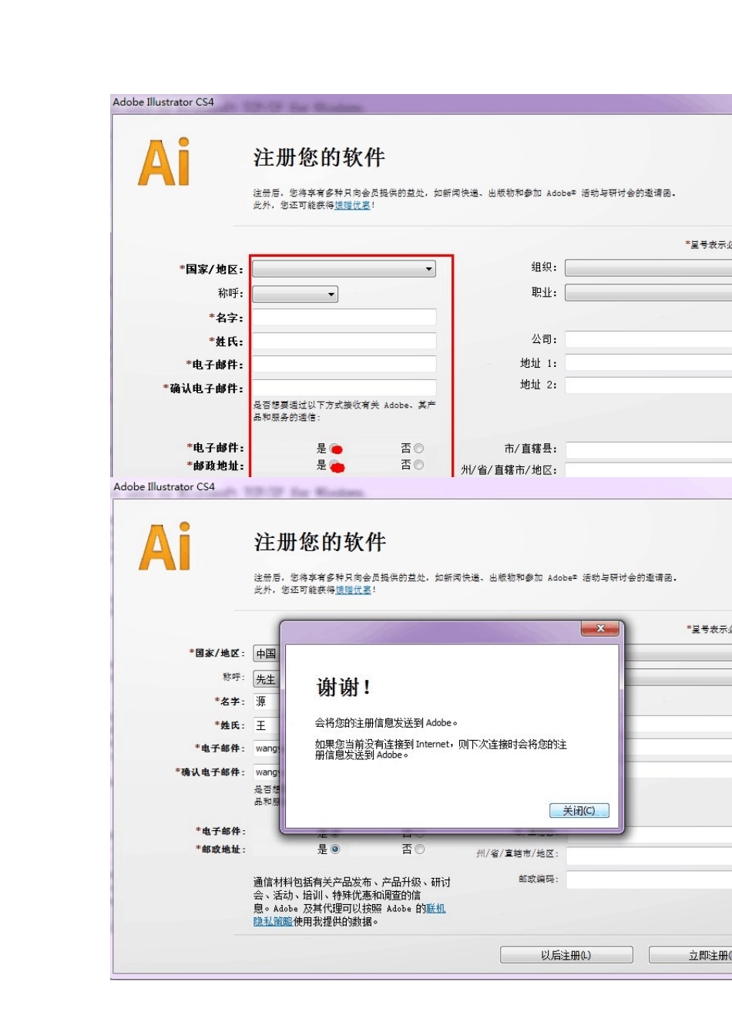
Task: Open the 国家/地区 dropdown showing 中国
Action: pos(267,654)
